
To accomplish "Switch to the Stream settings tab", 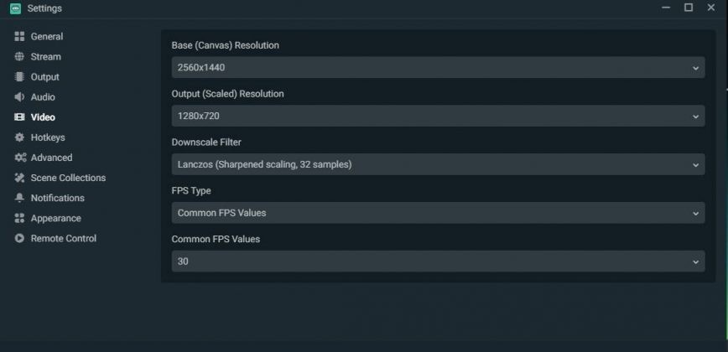I will [45, 57].
